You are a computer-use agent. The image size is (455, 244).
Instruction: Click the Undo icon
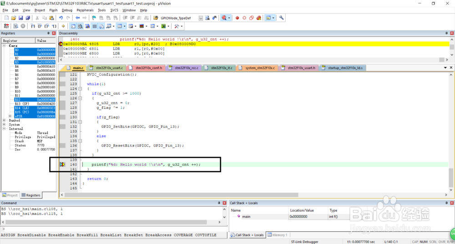61,18
